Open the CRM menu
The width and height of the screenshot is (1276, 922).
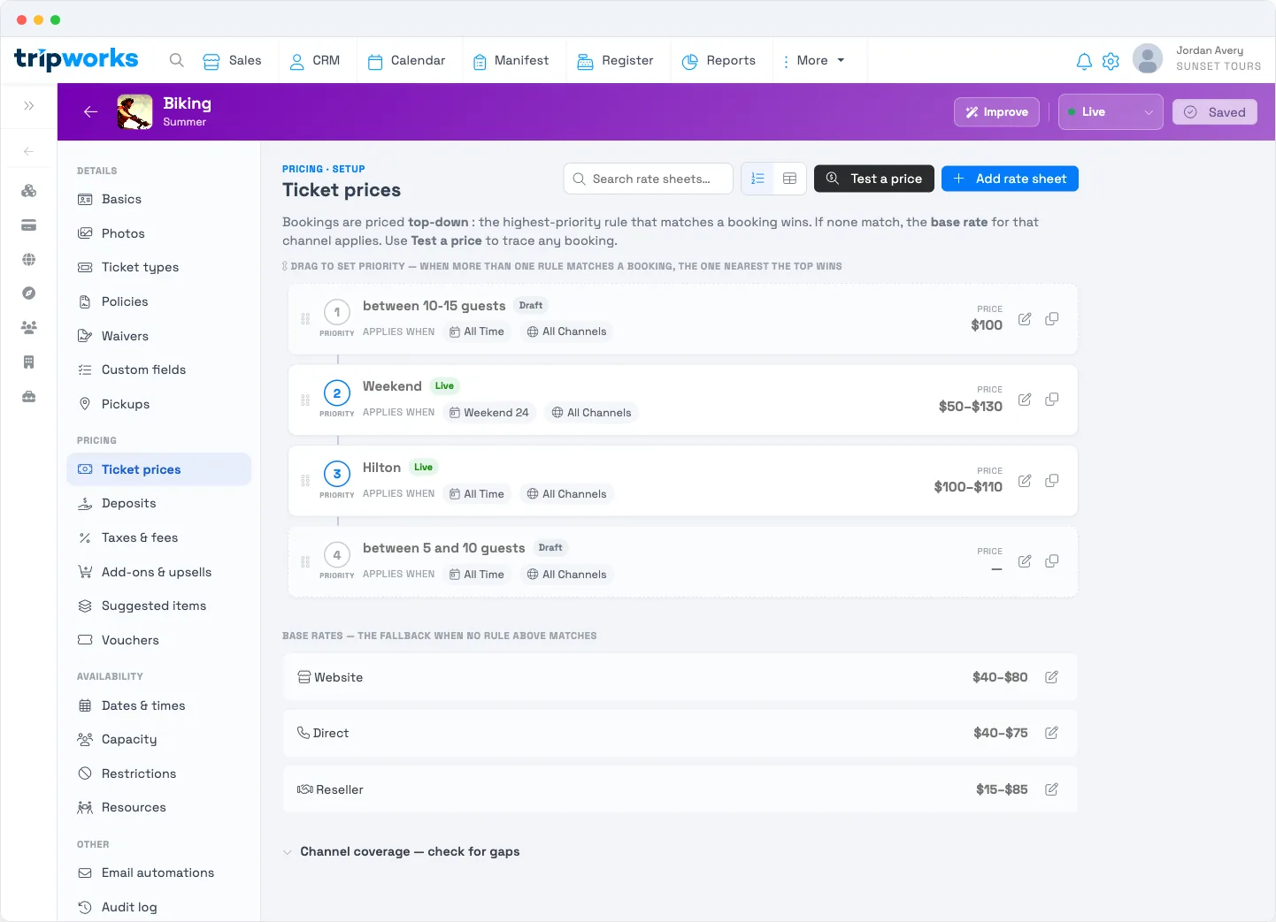click(x=315, y=60)
